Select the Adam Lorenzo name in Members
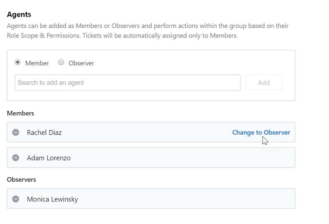This screenshot has width=329, height=224. click(49, 158)
